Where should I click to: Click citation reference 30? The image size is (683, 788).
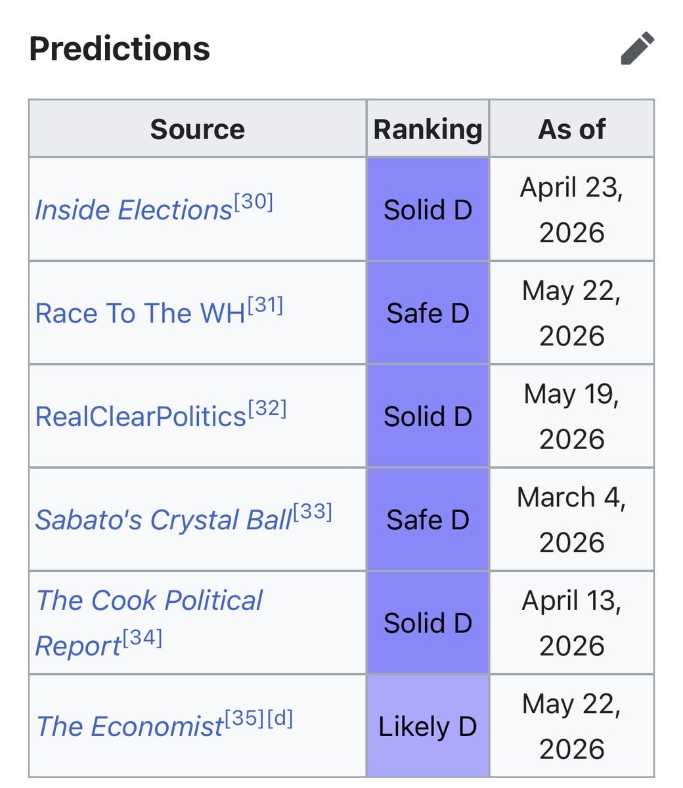[253, 202]
